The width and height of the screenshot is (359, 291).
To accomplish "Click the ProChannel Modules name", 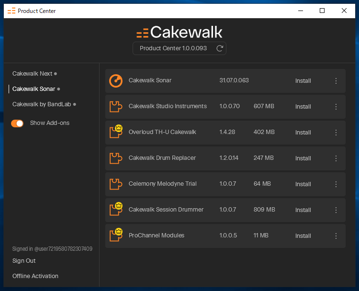I will pyautogui.click(x=157, y=235).
